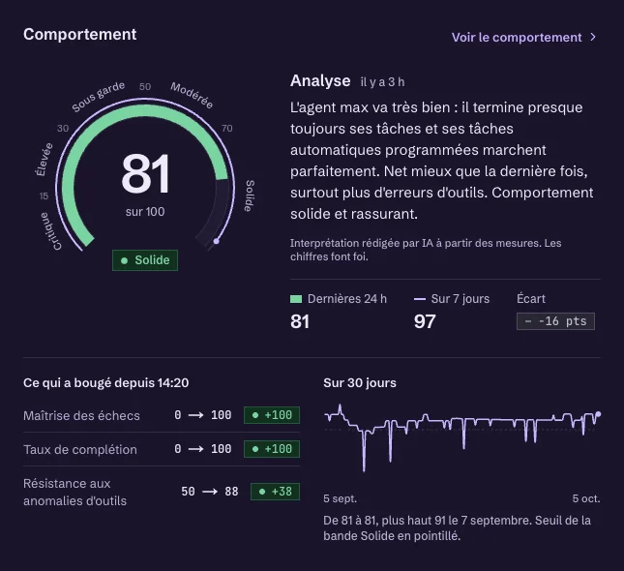Click the gauge tick label 30

pos(63,128)
